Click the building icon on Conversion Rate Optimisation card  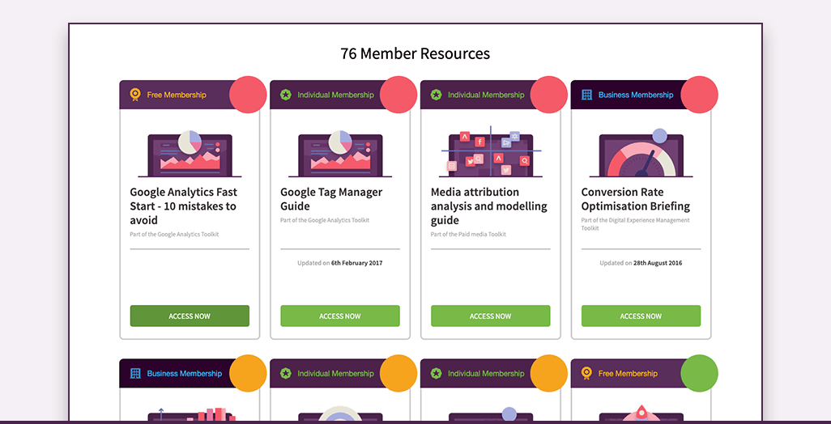[586, 95]
